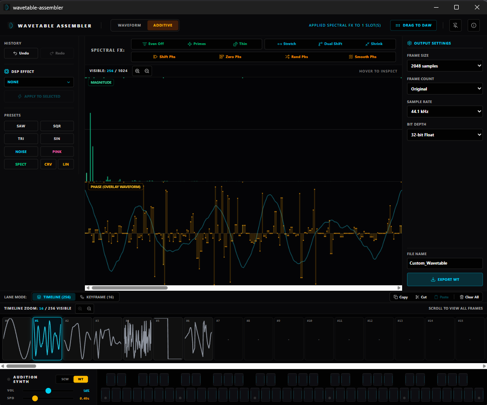Image resolution: width=487 pixels, height=405 pixels.
Task: Load the SPECT preset
Action: (x=21, y=164)
